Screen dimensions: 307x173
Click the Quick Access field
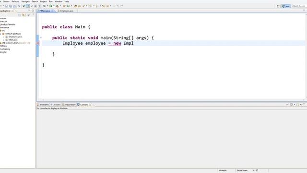pos(299,6)
